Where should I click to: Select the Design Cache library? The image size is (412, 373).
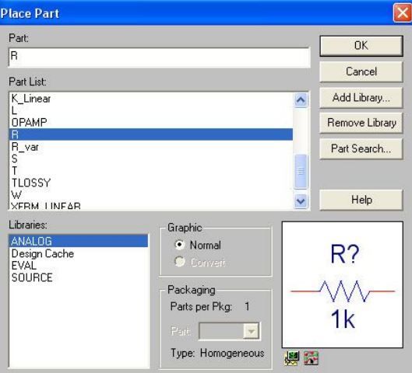79,253
